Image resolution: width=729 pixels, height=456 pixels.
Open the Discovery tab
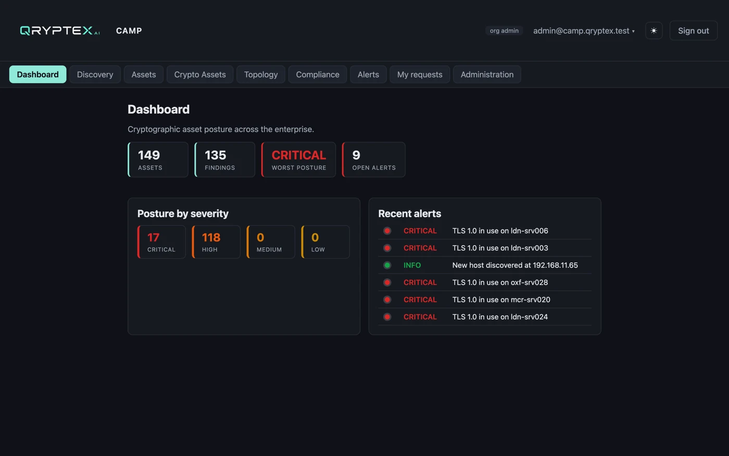click(95, 75)
